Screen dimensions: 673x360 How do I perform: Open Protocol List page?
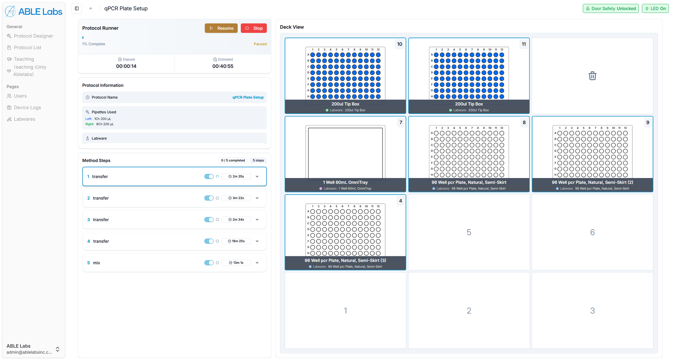click(x=27, y=47)
